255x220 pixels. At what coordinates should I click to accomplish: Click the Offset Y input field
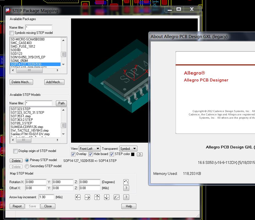63,188
